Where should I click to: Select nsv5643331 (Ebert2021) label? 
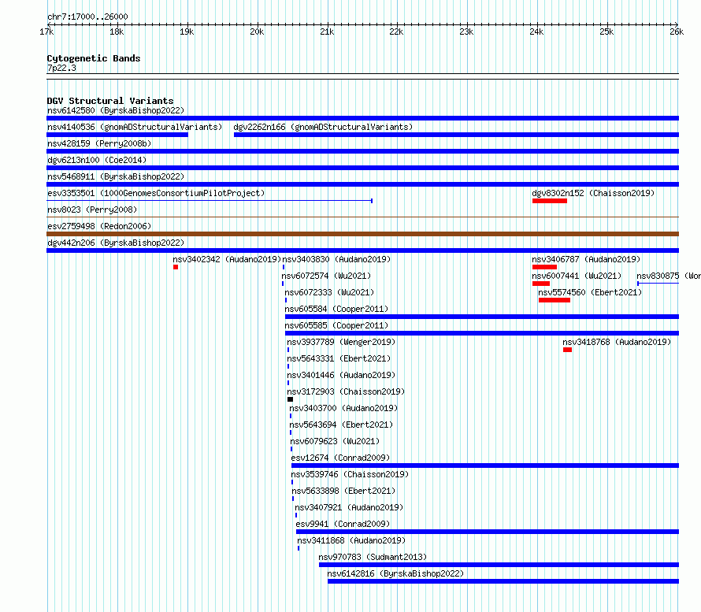(339, 358)
